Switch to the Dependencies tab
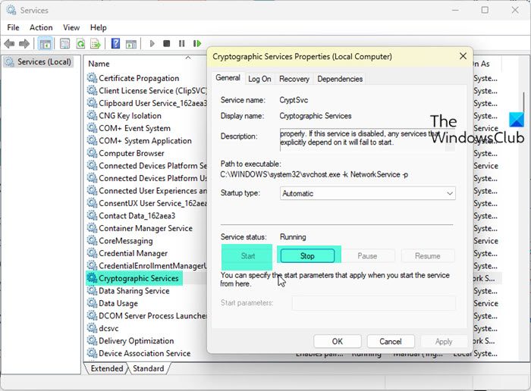This screenshot has height=391, width=531. coord(340,79)
